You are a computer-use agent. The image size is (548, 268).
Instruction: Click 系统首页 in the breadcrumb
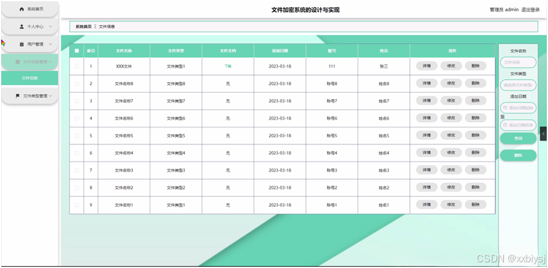pyautogui.click(x=83, y=26)
